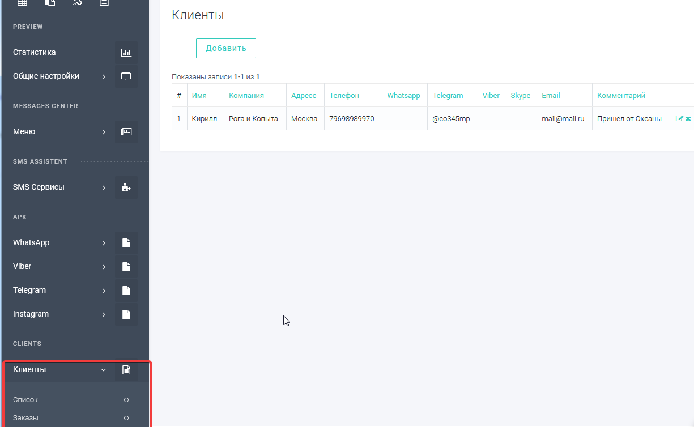Click the phone cell 79698989970
This screenshot has width=694, height=427.
point(352,119)
